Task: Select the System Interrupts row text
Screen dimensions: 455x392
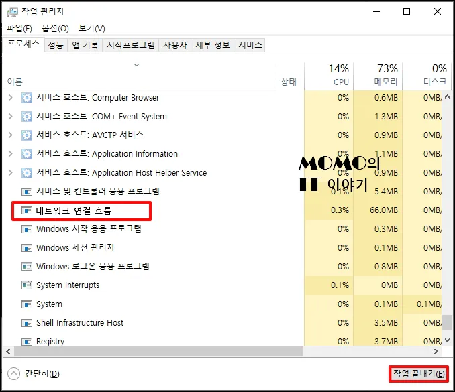Action: 68,285
